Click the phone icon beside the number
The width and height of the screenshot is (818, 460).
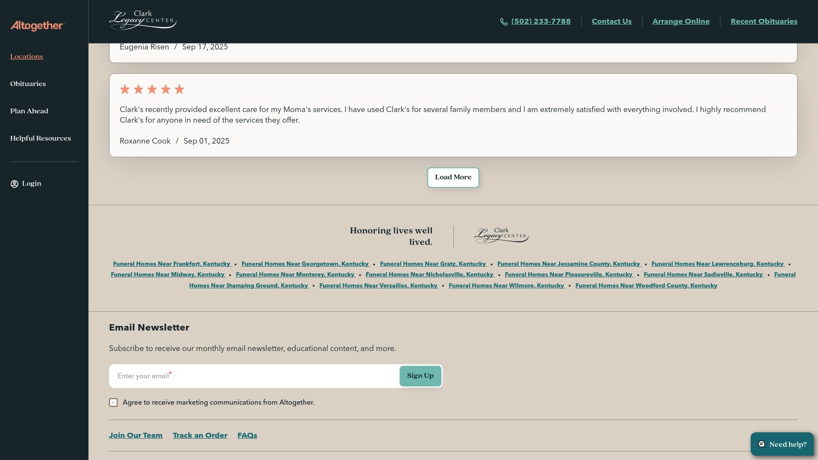click(x=504, y=22)
